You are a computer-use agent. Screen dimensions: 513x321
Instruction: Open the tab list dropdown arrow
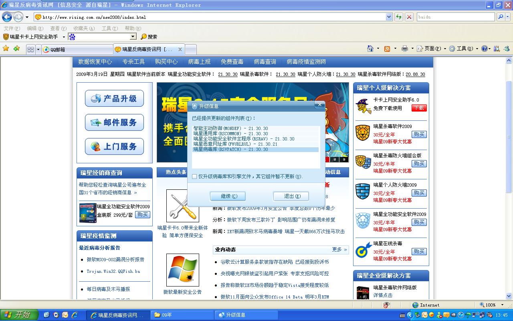click(38, 49)
